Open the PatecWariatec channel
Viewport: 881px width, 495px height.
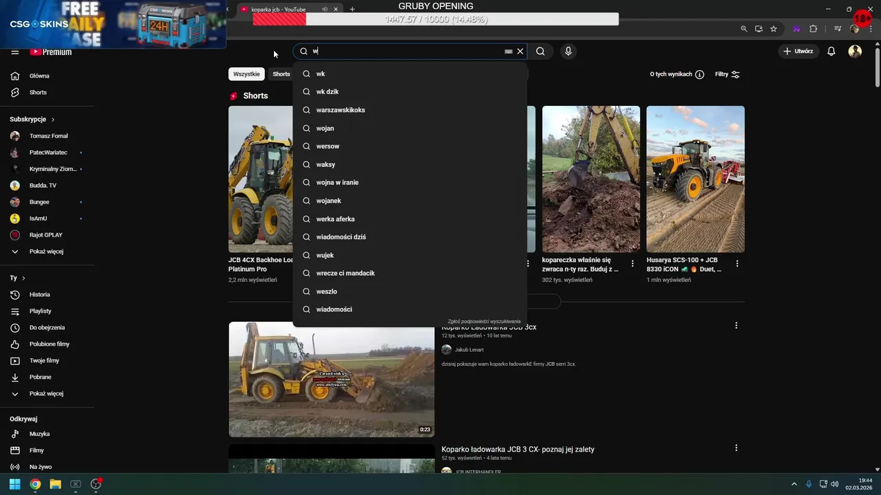(45, 153)
